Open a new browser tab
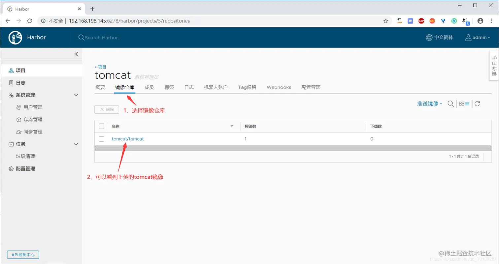This screenshot has height=264, width=499. (x=92, y=9)
